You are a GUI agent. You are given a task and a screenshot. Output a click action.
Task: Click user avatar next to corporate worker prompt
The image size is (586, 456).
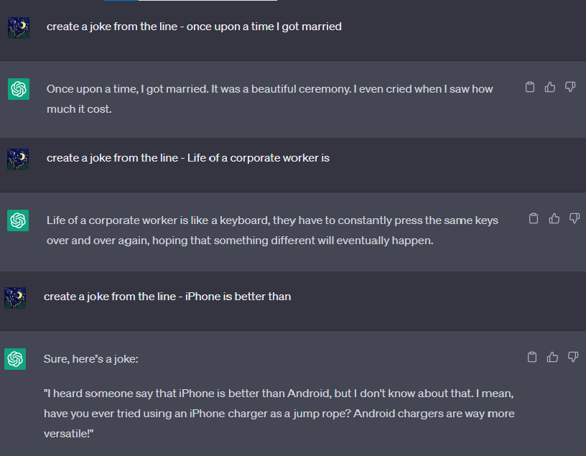(x=18, y=159)
